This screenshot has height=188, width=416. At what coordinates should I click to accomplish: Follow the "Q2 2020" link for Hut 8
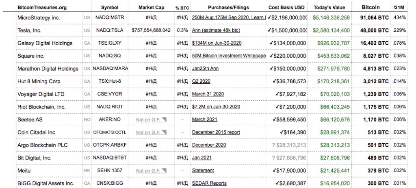(201, 81)
